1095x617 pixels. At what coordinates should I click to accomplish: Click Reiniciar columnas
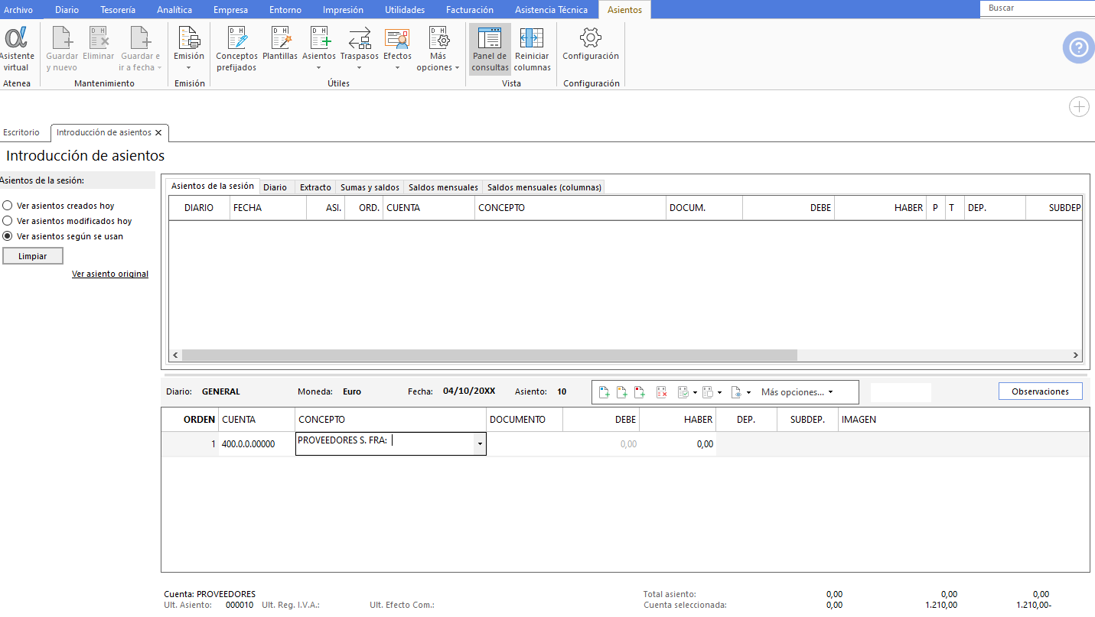pyautogui.click(x=533, y=49)
